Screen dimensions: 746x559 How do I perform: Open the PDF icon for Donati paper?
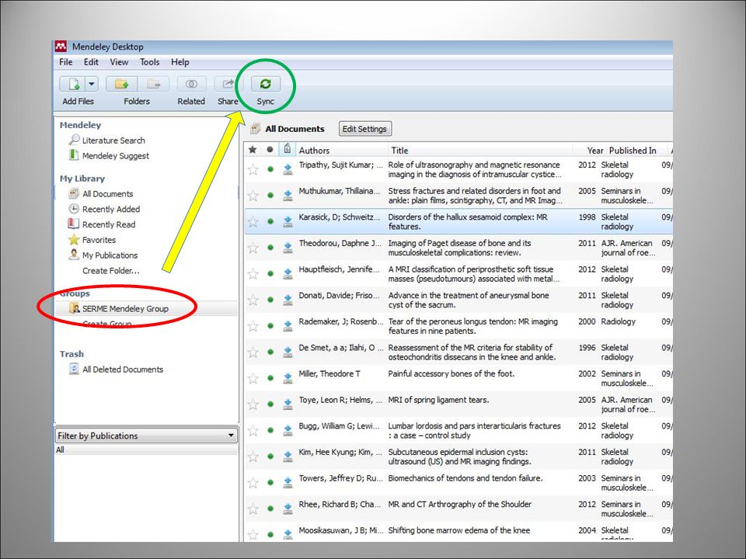[288, 300]
